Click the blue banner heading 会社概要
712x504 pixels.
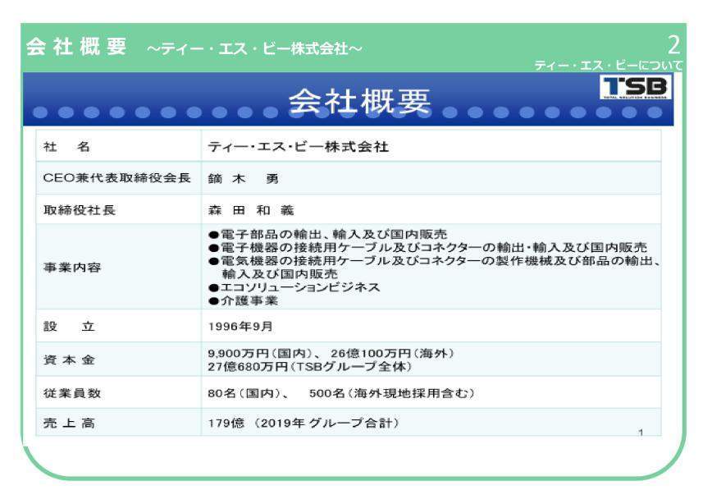tap(359, 101)
